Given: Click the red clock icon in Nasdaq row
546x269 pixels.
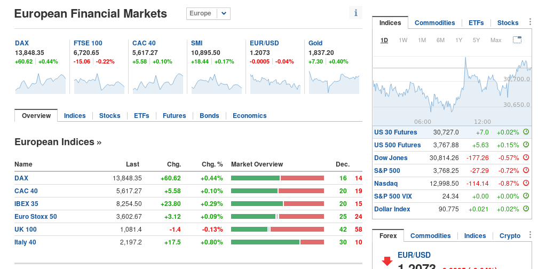Looking at the screenshot, I should (526, 183).
